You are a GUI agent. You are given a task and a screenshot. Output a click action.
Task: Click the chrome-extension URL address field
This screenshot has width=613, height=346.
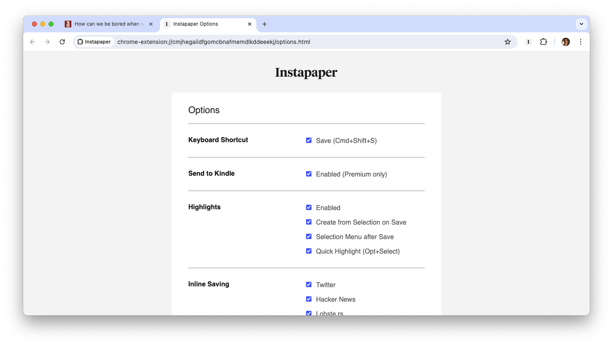click(290, 42)
